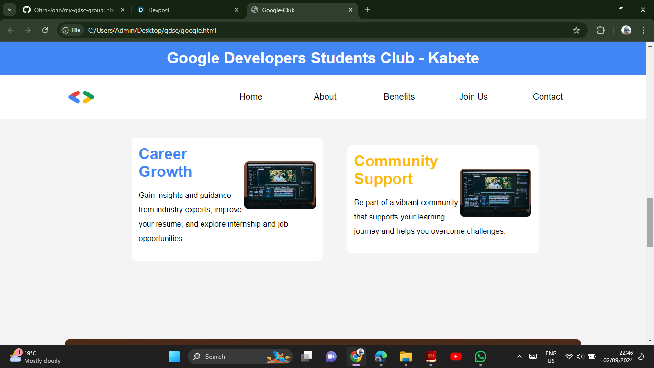
Task: Click the Community Support card image
Action: tap(496, 193)
